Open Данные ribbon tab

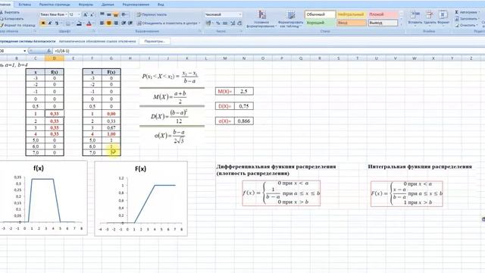point(108,5)
